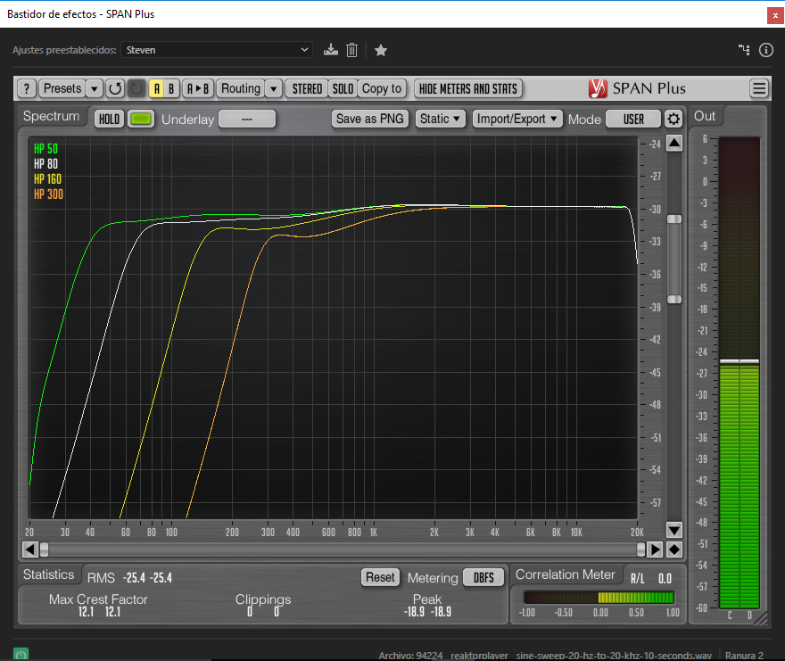Viewport: 785px width, 661px height.
Task: Mark preset as favorite with star icon
Action: (381, 50)
